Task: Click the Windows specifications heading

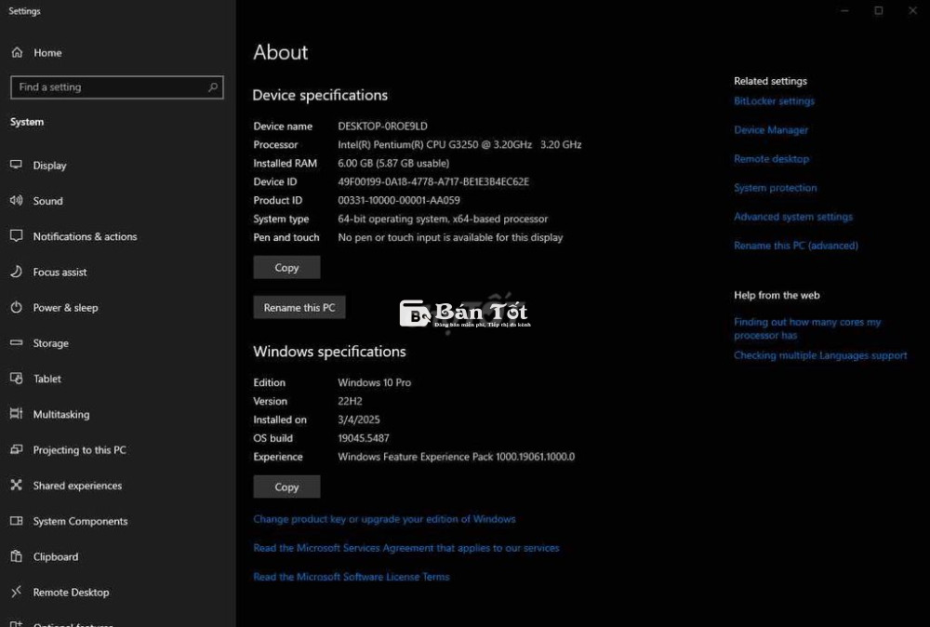Action: click(x=330, y=351)
